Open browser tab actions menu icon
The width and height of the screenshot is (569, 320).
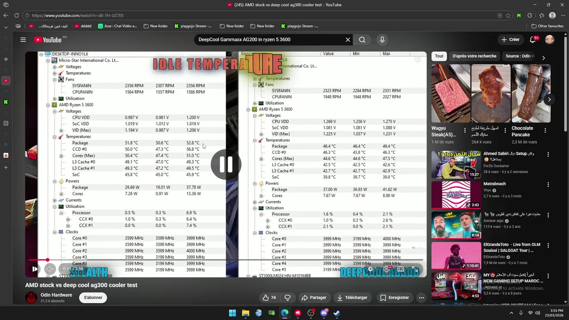[6, 5]
